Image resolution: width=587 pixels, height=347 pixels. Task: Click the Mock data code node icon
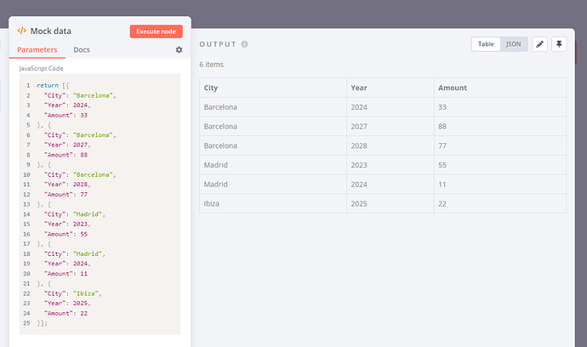point(22,31)
